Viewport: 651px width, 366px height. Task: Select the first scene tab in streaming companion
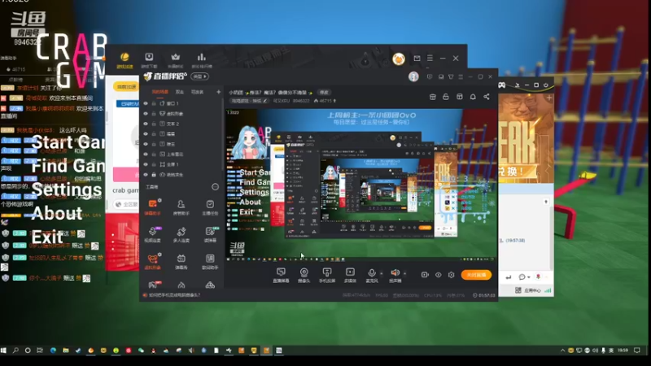(159, 92)
